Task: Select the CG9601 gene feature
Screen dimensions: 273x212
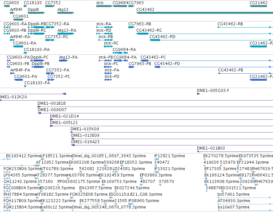Action: pyautogui.click(x=18, y=19)
